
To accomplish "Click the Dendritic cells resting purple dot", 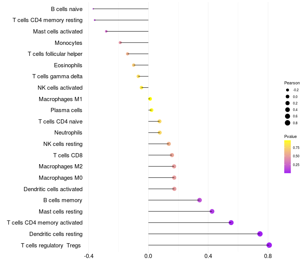I will point(260,234).
